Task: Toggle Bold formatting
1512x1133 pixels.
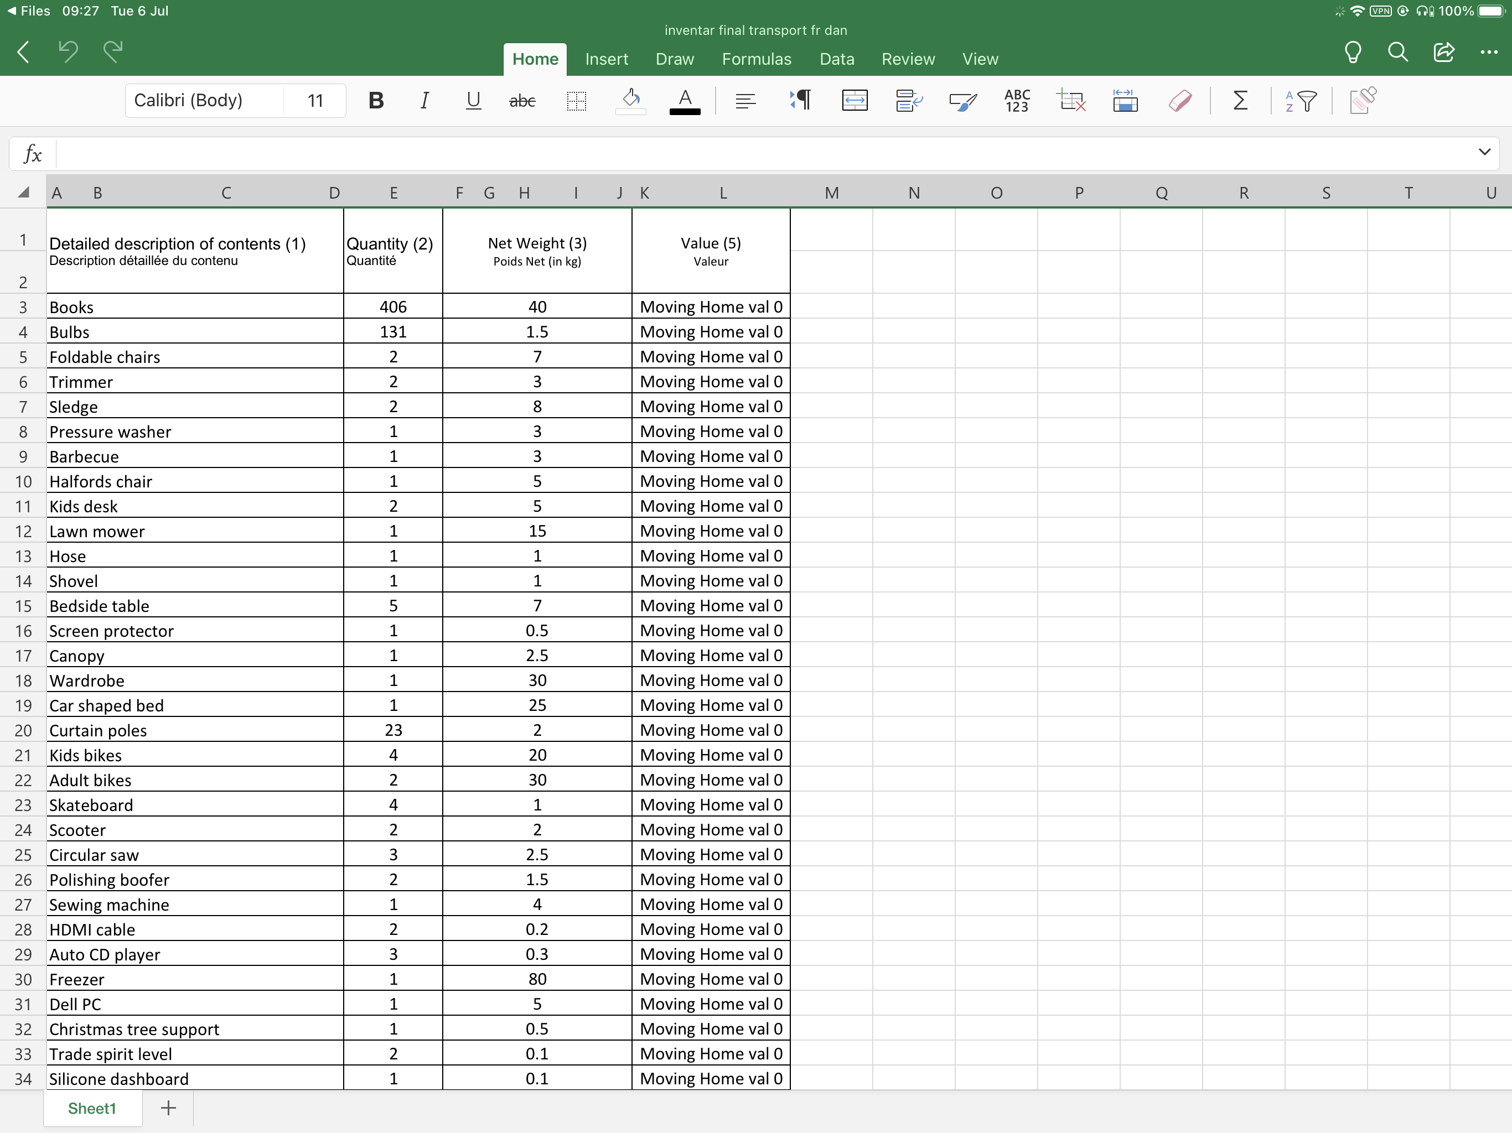Action: point(375,101)
